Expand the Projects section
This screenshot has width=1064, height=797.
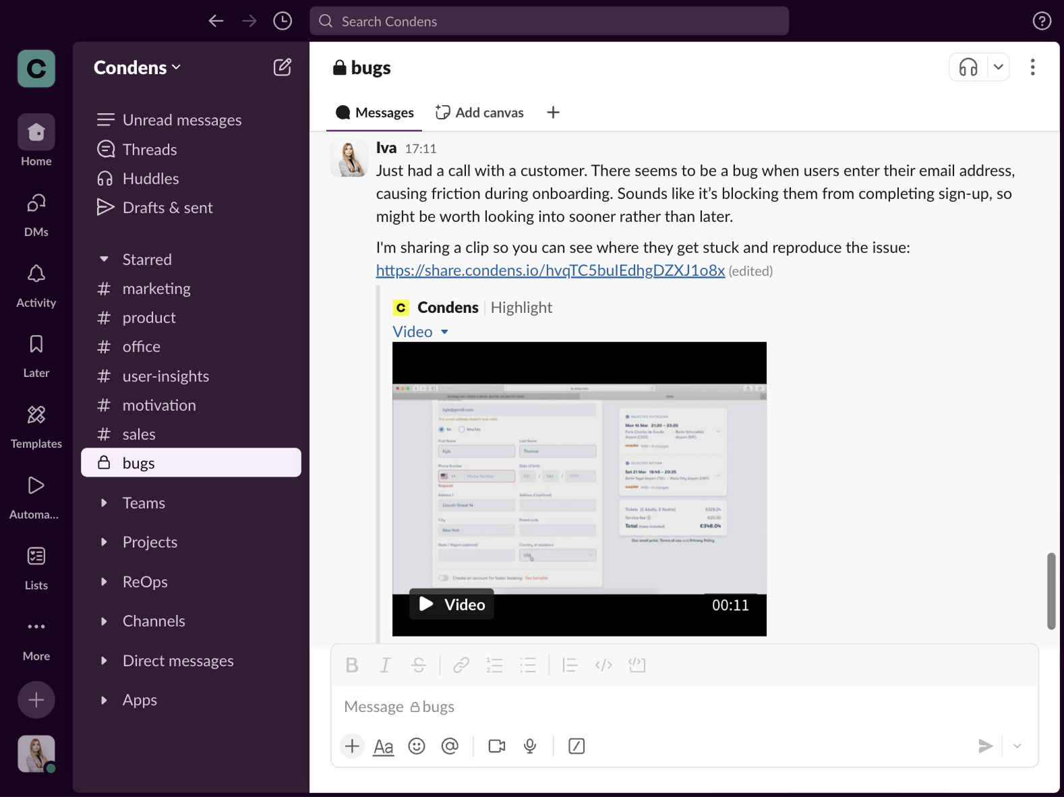pos(104,541)
